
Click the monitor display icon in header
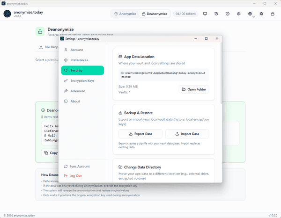(205, 14)
